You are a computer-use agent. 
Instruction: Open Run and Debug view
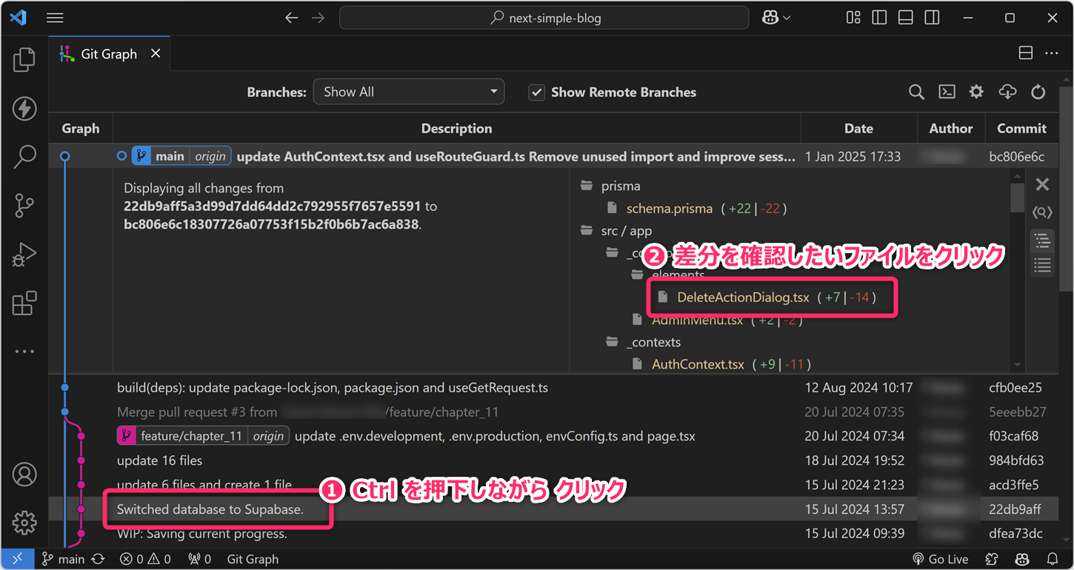coord(24,255)
